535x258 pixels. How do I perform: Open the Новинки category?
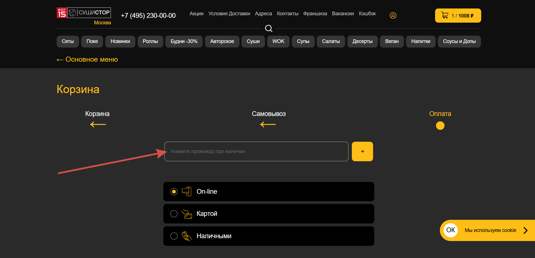pos(120,42)
